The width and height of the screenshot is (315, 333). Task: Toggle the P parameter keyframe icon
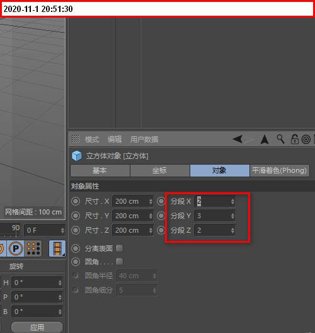point(16,248)
